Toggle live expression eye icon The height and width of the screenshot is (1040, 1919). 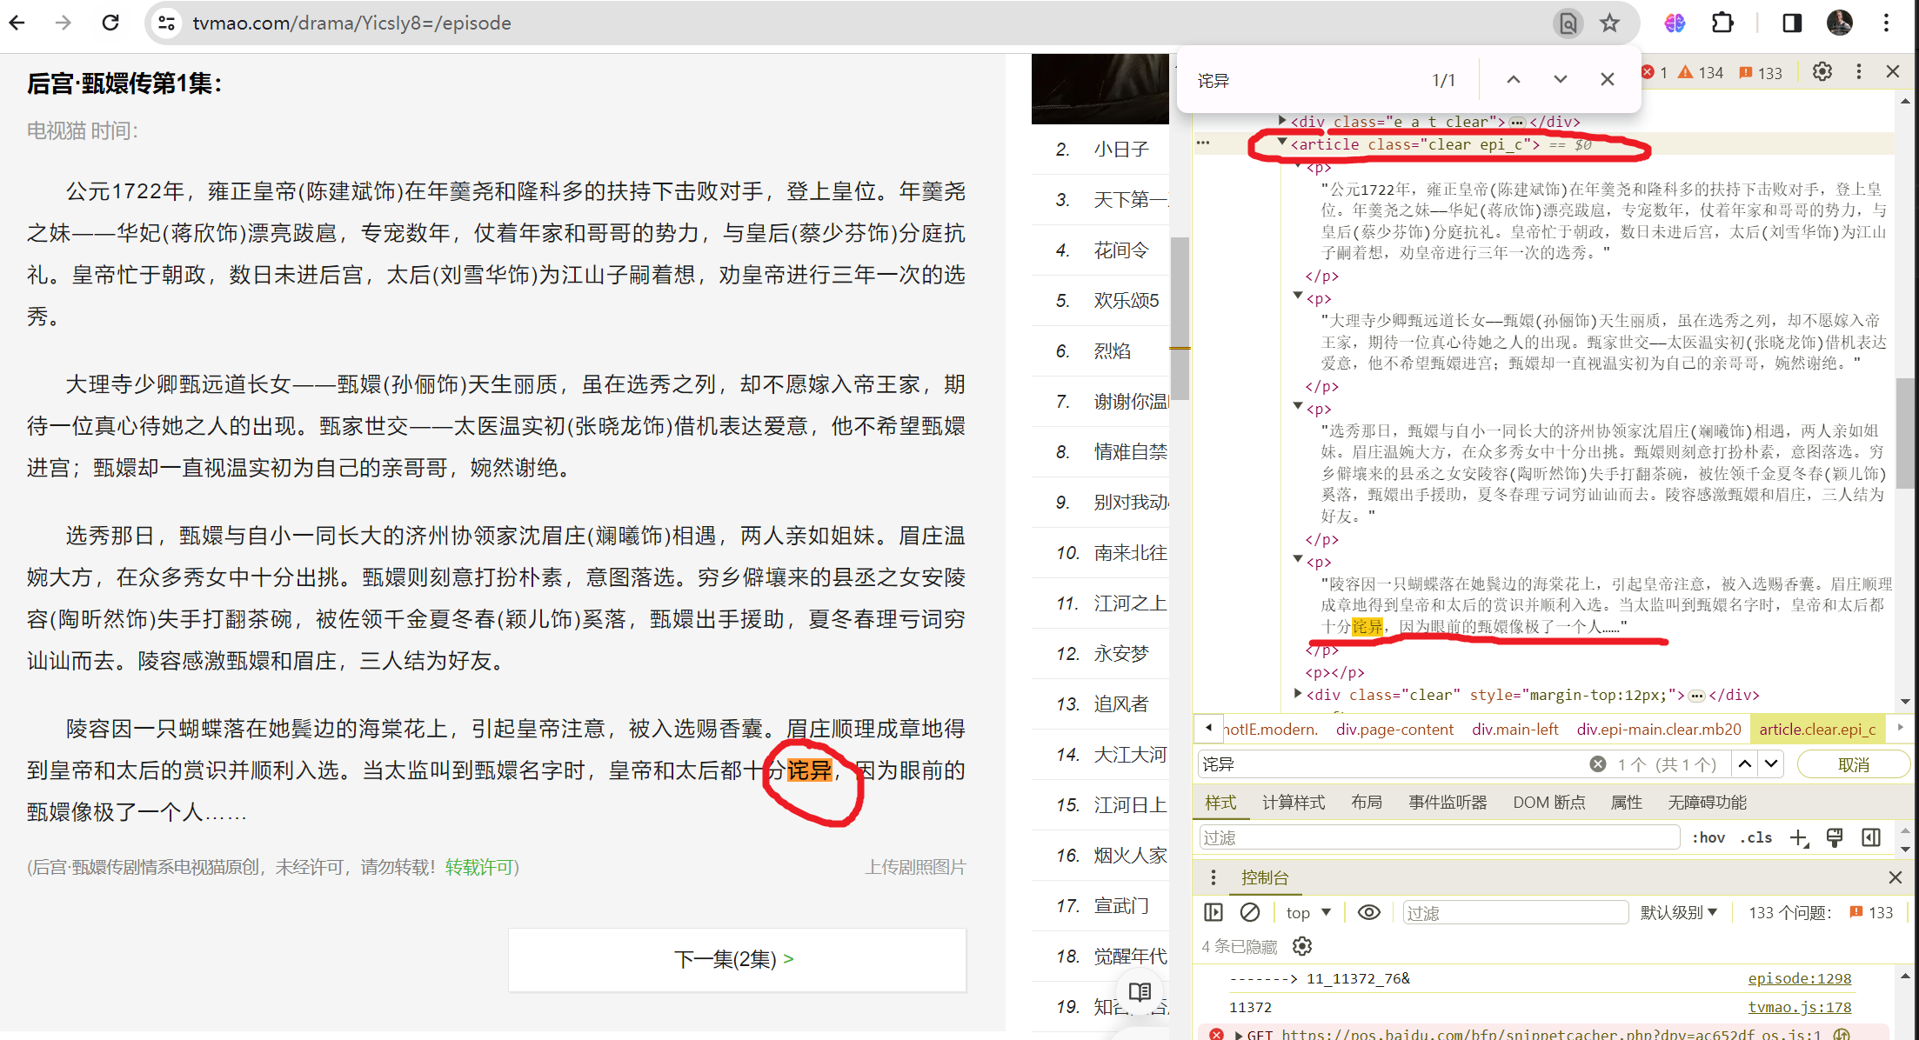(x=1368, y=912)
